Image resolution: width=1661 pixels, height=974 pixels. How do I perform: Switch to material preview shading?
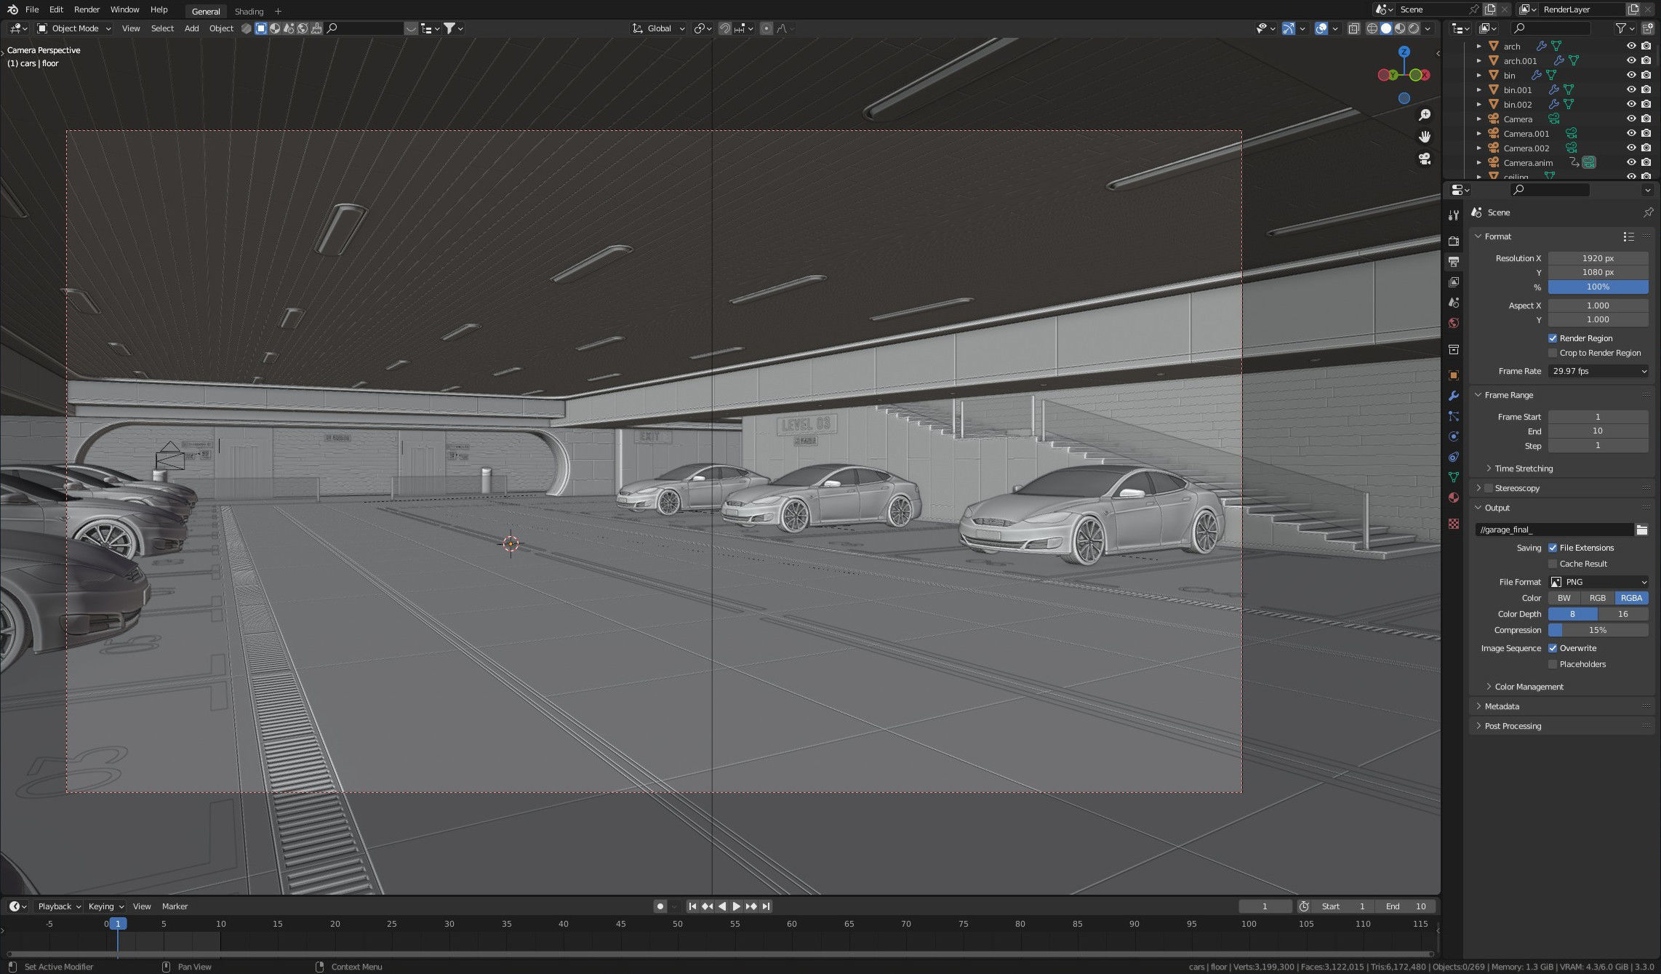(x=1400, y=28)
